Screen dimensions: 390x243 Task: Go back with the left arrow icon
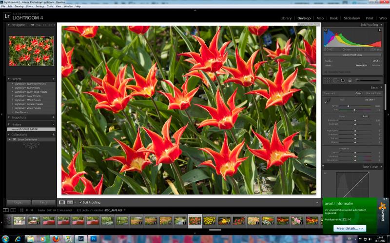coord(27,210)
